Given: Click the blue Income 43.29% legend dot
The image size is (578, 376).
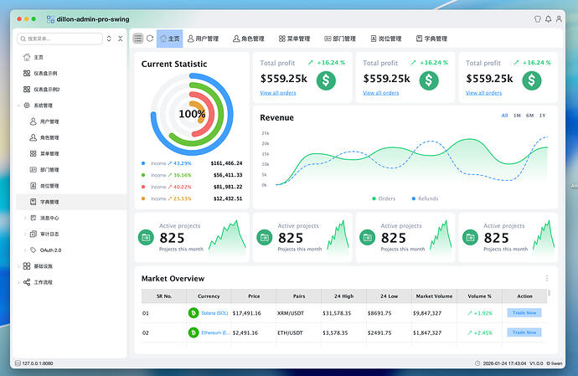Looking at the screenshot, I should point(143,163).
